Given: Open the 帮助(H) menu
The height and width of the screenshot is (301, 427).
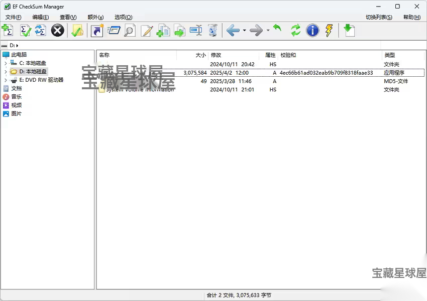Looking at the screenshot, I should coord(412,17).
